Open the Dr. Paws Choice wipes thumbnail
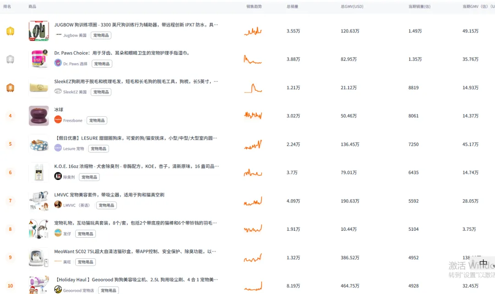This screenshot has height=294, width=495. tap(39, 59)
